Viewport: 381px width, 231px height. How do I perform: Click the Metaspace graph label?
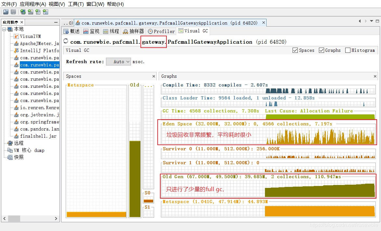click(215, 202)
